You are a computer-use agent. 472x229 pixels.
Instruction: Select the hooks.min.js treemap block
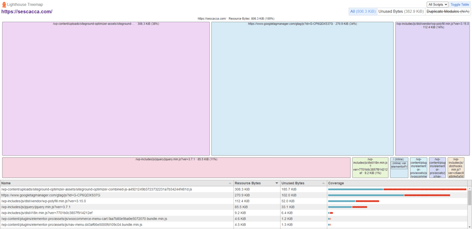[x=456, y=168]
